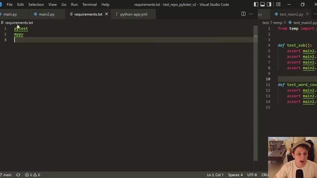The height and width of the screenshot is (178, 317).
Task: Click the word pytest on line 1
Action: click(x=21, y=29)
